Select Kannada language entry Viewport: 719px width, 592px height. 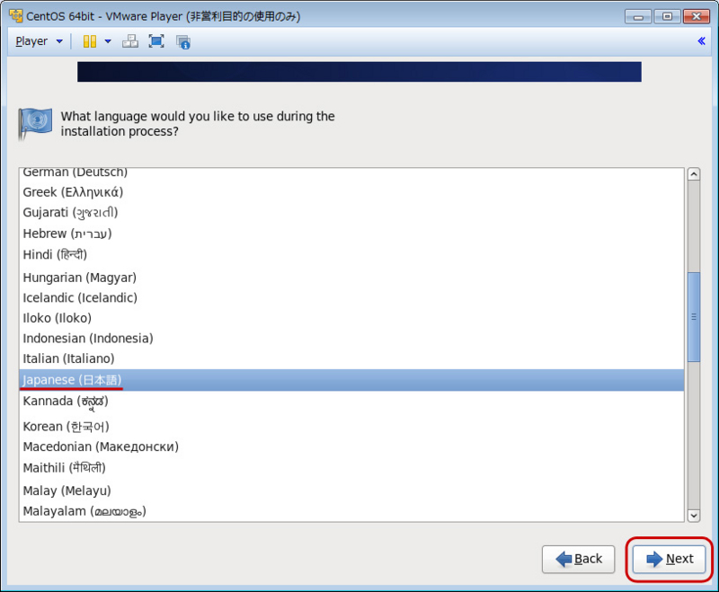point(351,402)
